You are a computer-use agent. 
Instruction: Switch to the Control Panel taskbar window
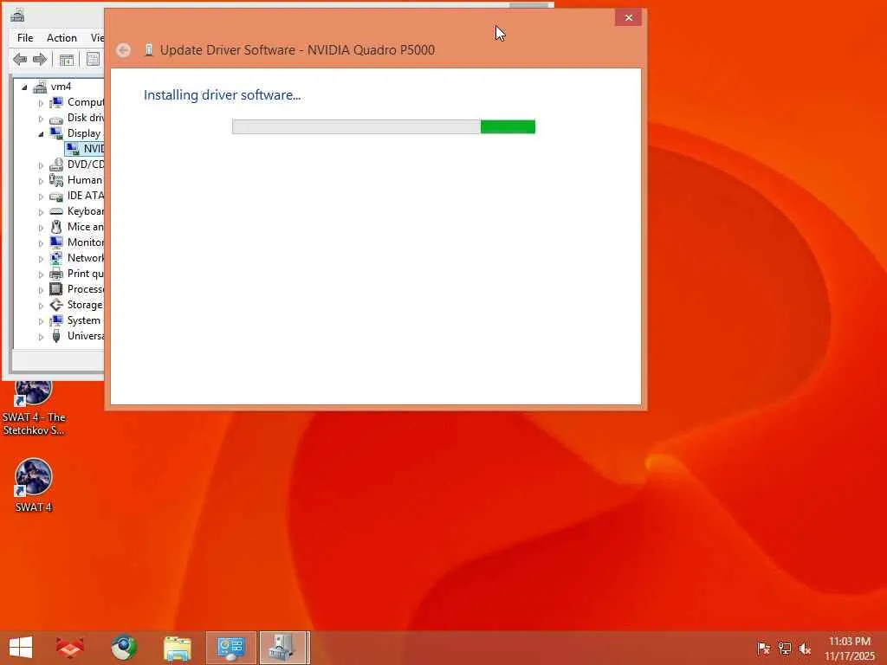coord(230,648)
